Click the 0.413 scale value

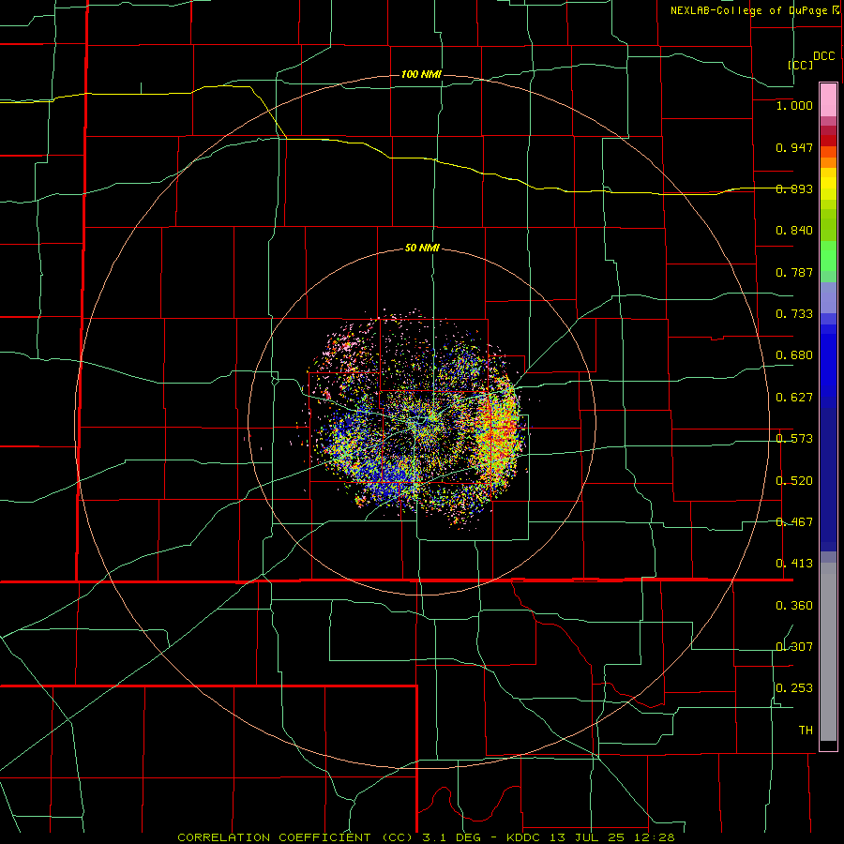tap(794, 564)
